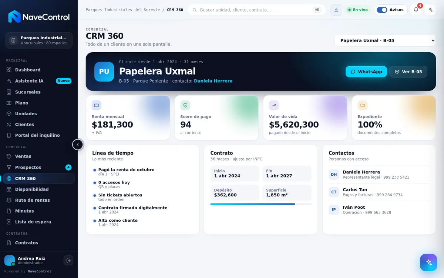
Task: Click the Disponibilidad icon in sidebar
Action: (9, 189)
